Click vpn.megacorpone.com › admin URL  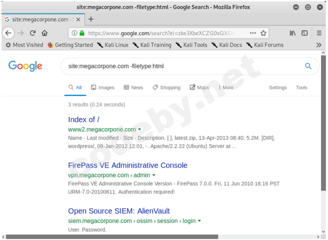109,175
